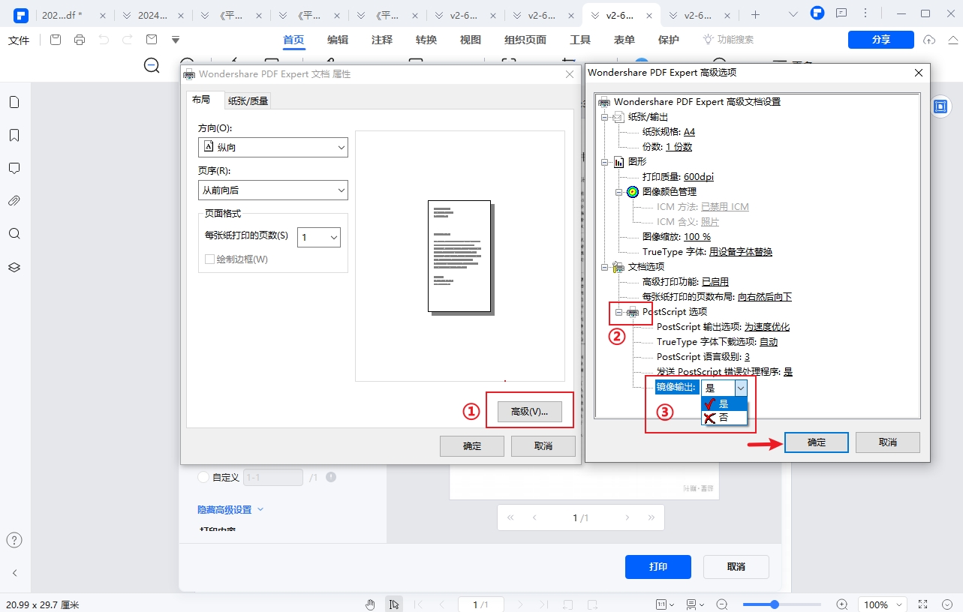Open the page thumbnails sidebar icon
The height and width of the screenshot is (612, 963).
pos(14,103)
